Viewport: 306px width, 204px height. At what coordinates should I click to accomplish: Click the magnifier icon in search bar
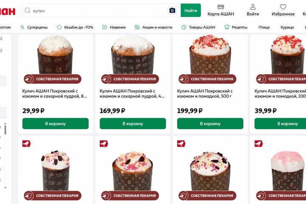pyautogui.click(x=28, y=10)
